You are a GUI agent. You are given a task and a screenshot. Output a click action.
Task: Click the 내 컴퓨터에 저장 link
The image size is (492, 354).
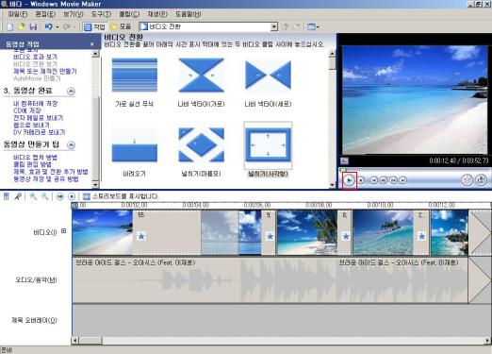pyautogui.click(x=35, y=104)
